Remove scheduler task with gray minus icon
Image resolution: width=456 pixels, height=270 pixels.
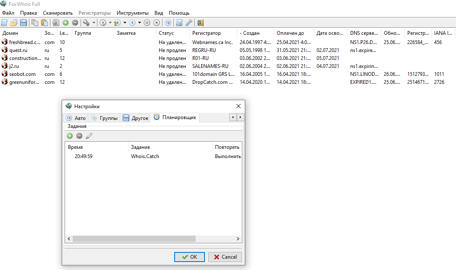click(x=79, y=135)
